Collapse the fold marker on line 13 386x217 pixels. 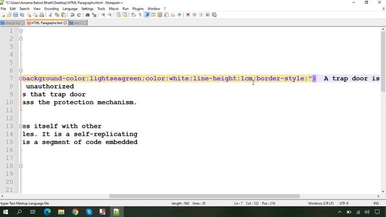pos(21,126)
